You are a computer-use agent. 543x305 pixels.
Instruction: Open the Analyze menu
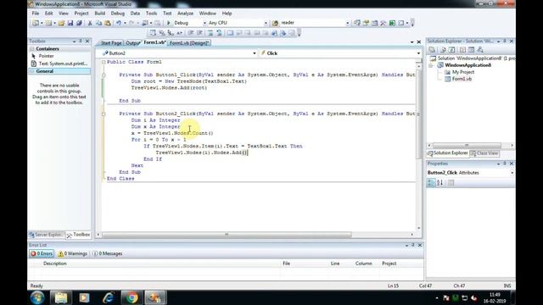(185, 14)
